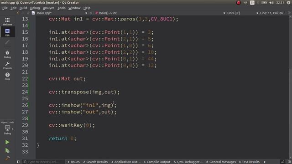The width and height of the screenshot is (292, 164).
Task: Click line number 13 in gutter
Action: point(25,19)
